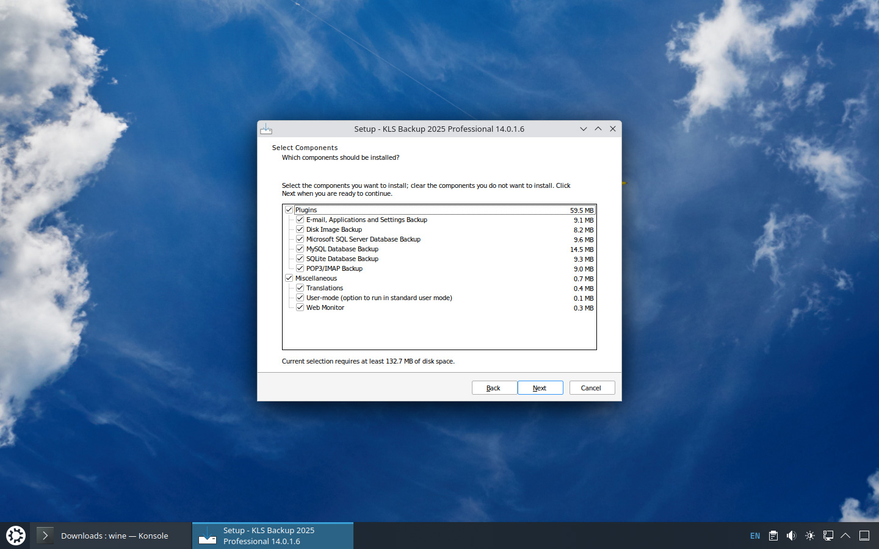Open the application launcher menu

click(x=16, y=536)
